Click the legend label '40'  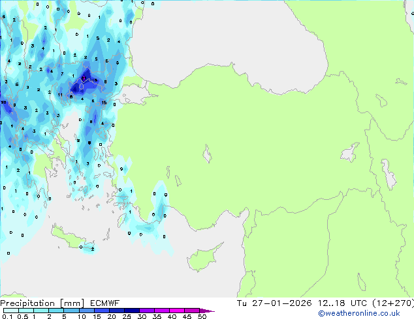[172, 316]
